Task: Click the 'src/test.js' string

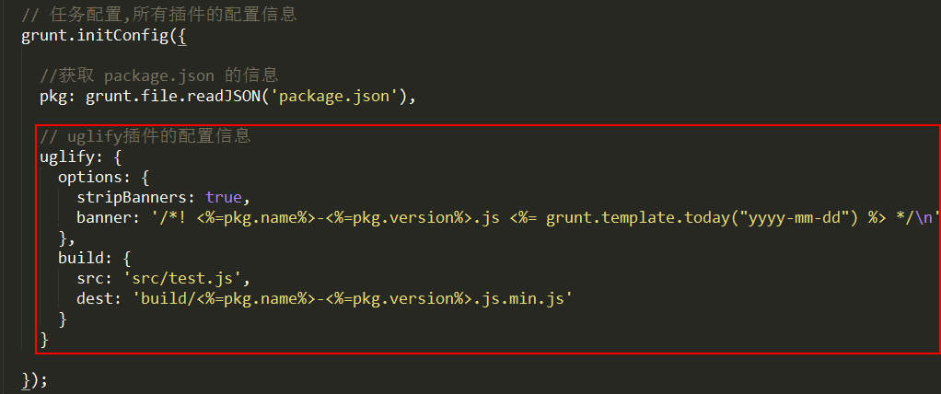Action: click(x=183, y=279)
